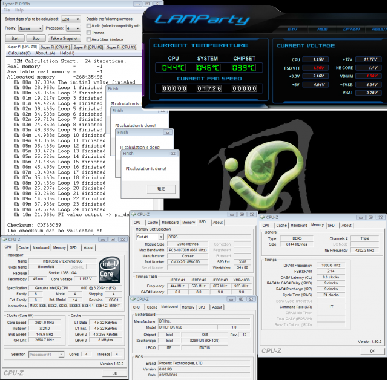Toggle the Audio service checkbox

(x=88, y=26)
